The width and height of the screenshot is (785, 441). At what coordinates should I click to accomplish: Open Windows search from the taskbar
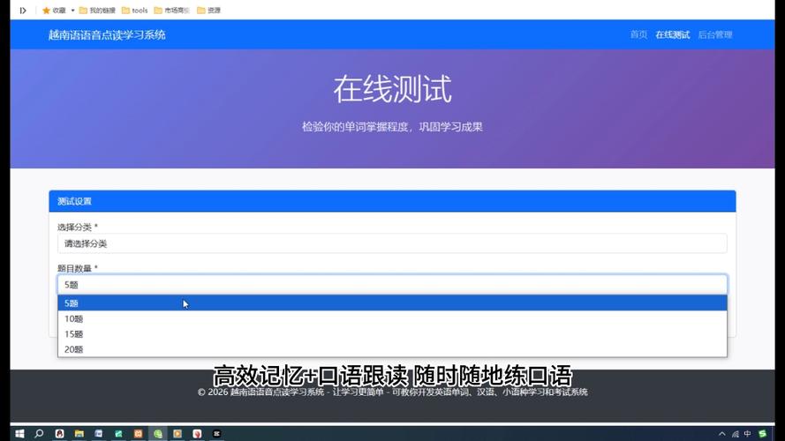[39, 433]
